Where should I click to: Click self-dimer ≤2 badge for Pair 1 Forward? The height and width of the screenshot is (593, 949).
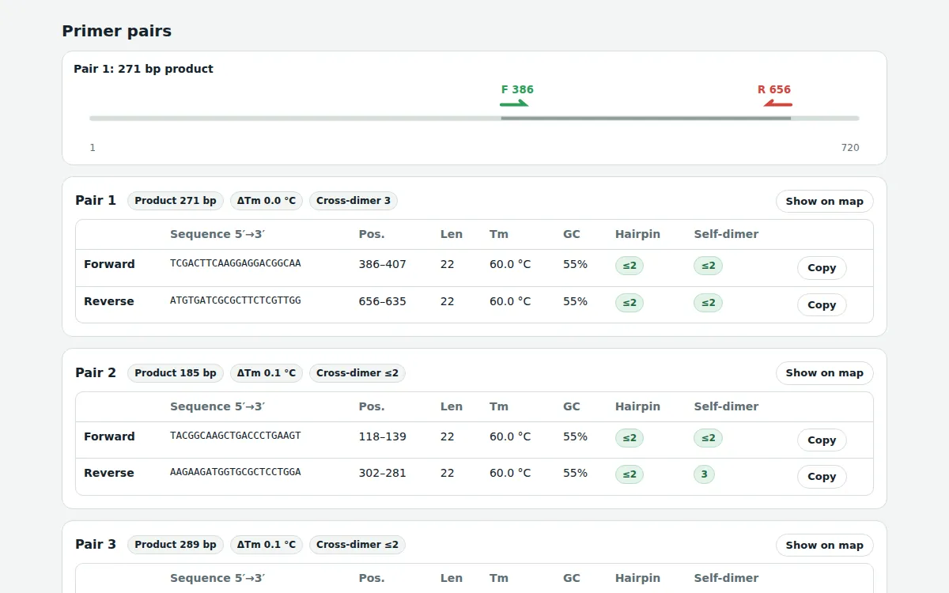[x=708, y=266]
